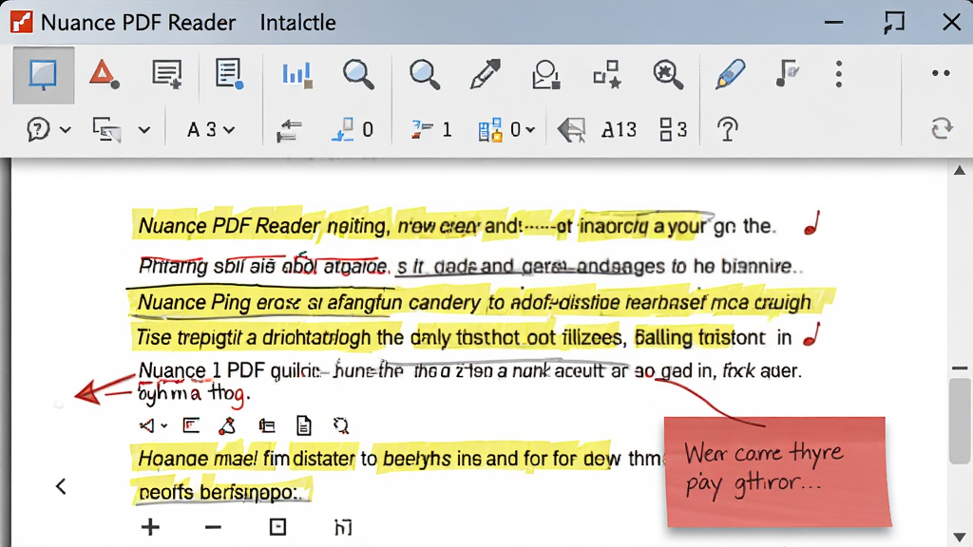This screenshot has width=973, height=547.
Task: Click the second magnifying glass zoom icon
Action: coord(425,74)
